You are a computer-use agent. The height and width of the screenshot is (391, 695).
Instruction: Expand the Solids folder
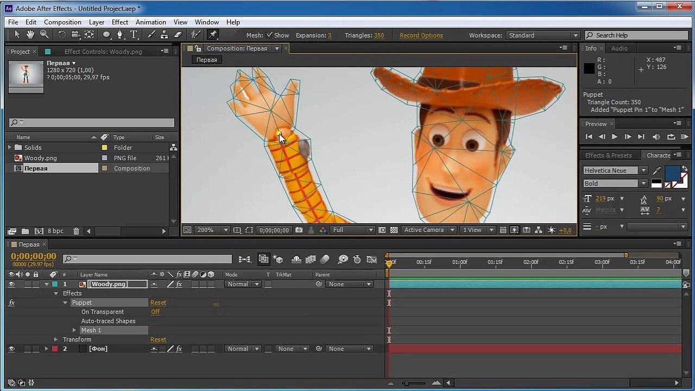click(x=10, y=148)
